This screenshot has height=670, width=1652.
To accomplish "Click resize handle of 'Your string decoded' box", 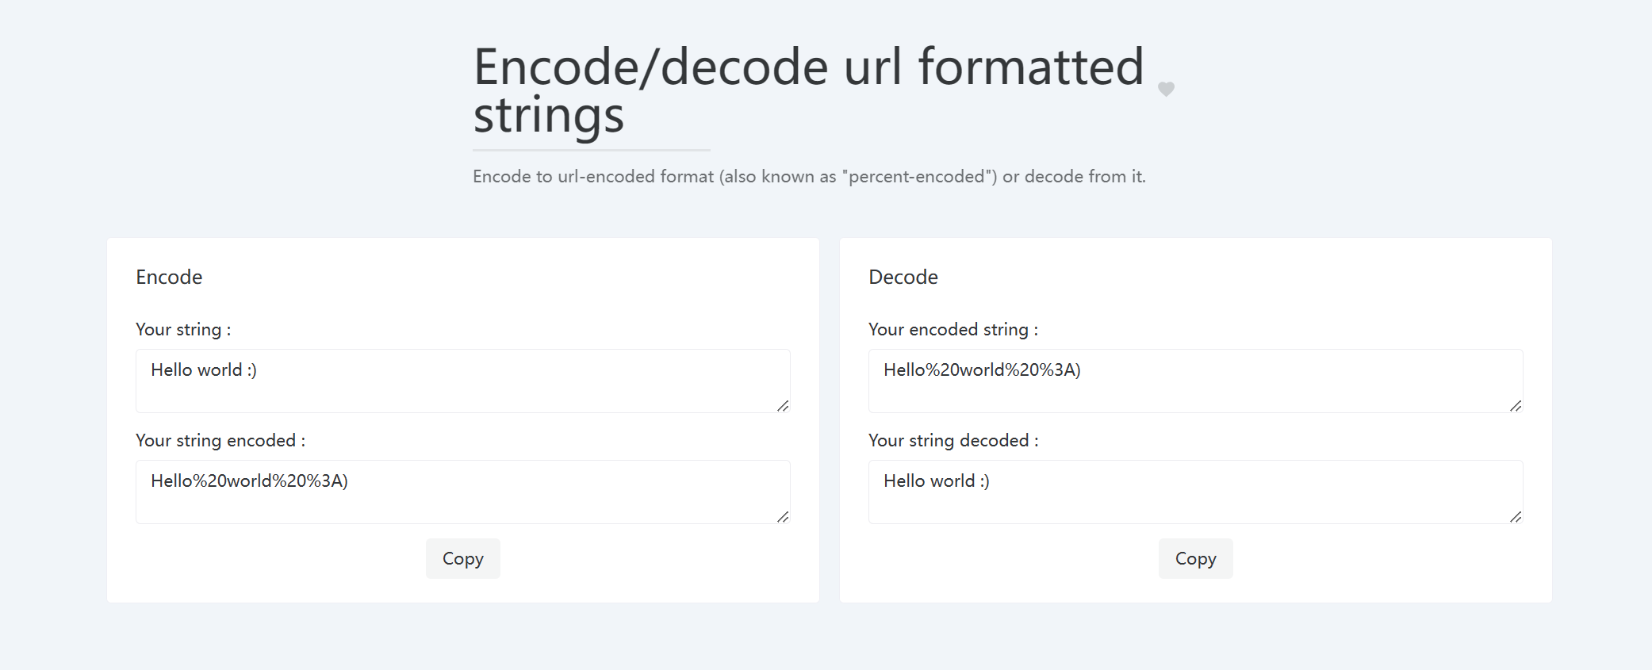I will point(1516,517).
